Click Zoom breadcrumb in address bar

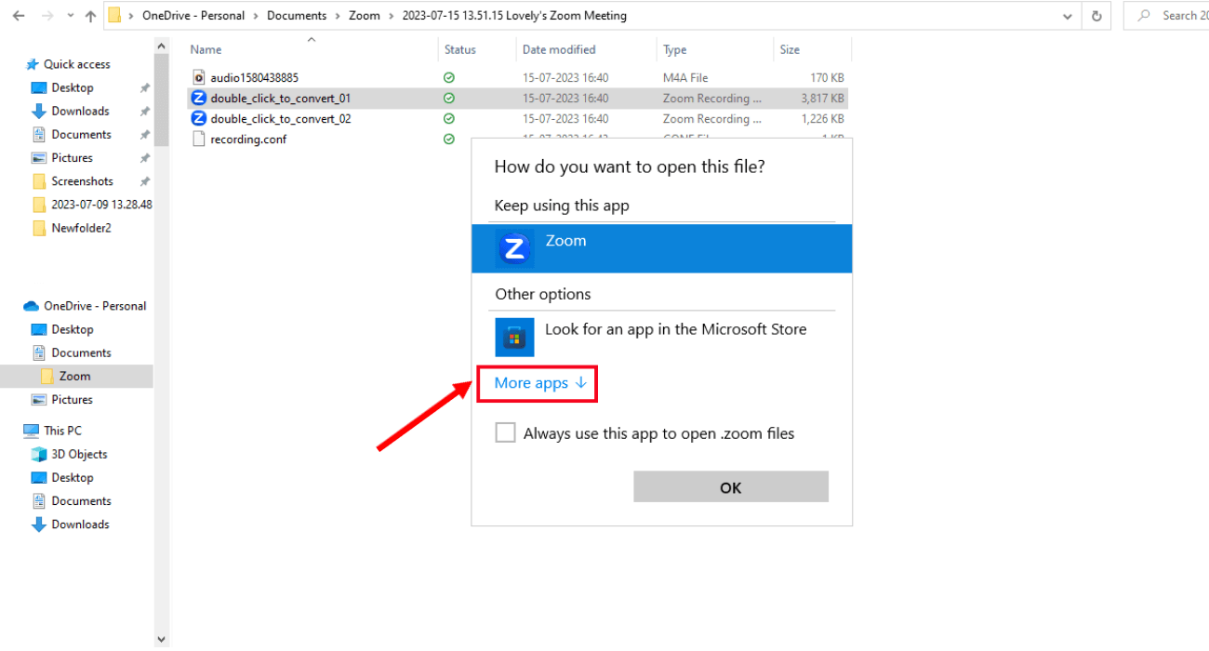[x=365, y=16]
